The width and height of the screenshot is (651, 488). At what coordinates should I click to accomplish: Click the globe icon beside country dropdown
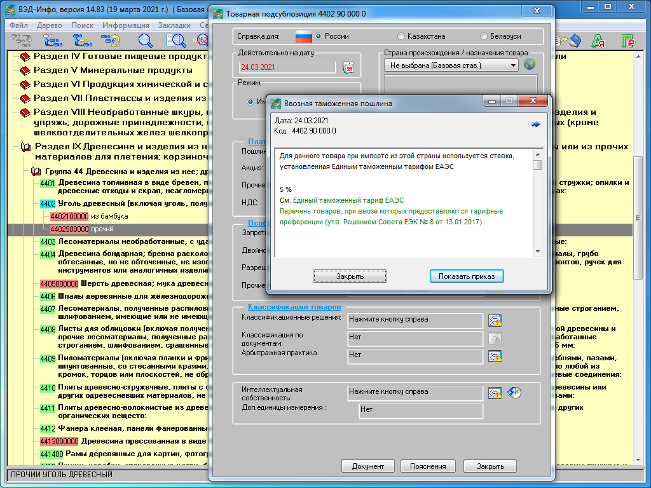tap(529, 65)
